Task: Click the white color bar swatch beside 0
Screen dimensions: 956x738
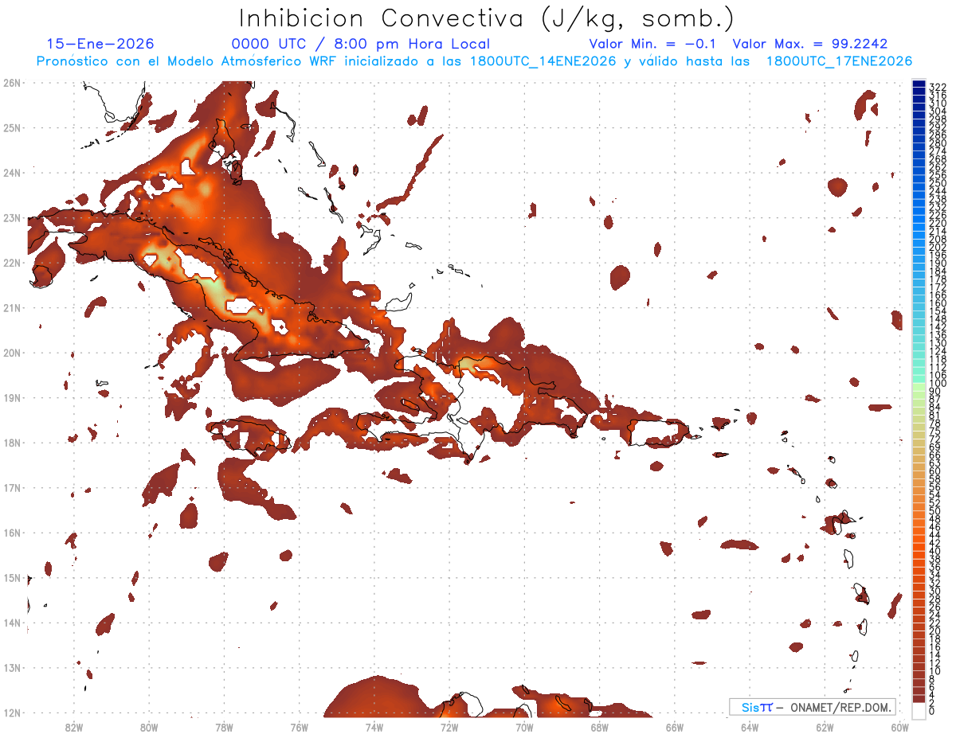Action: pos(919,710)
